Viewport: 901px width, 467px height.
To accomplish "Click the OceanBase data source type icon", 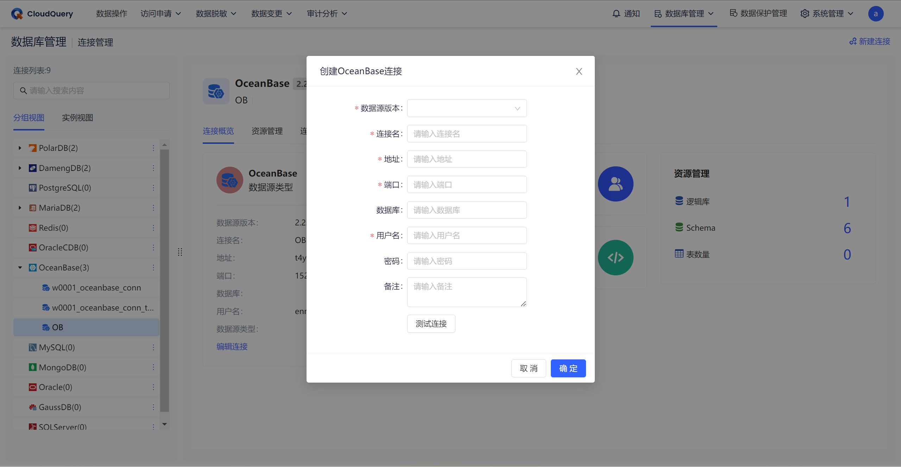I will coord(229,180).
